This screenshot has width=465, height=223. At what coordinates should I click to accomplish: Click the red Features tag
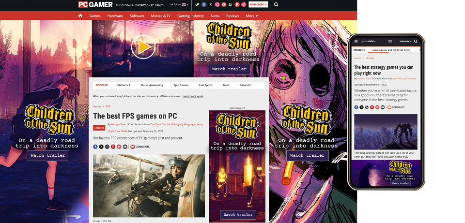[99, 128]
